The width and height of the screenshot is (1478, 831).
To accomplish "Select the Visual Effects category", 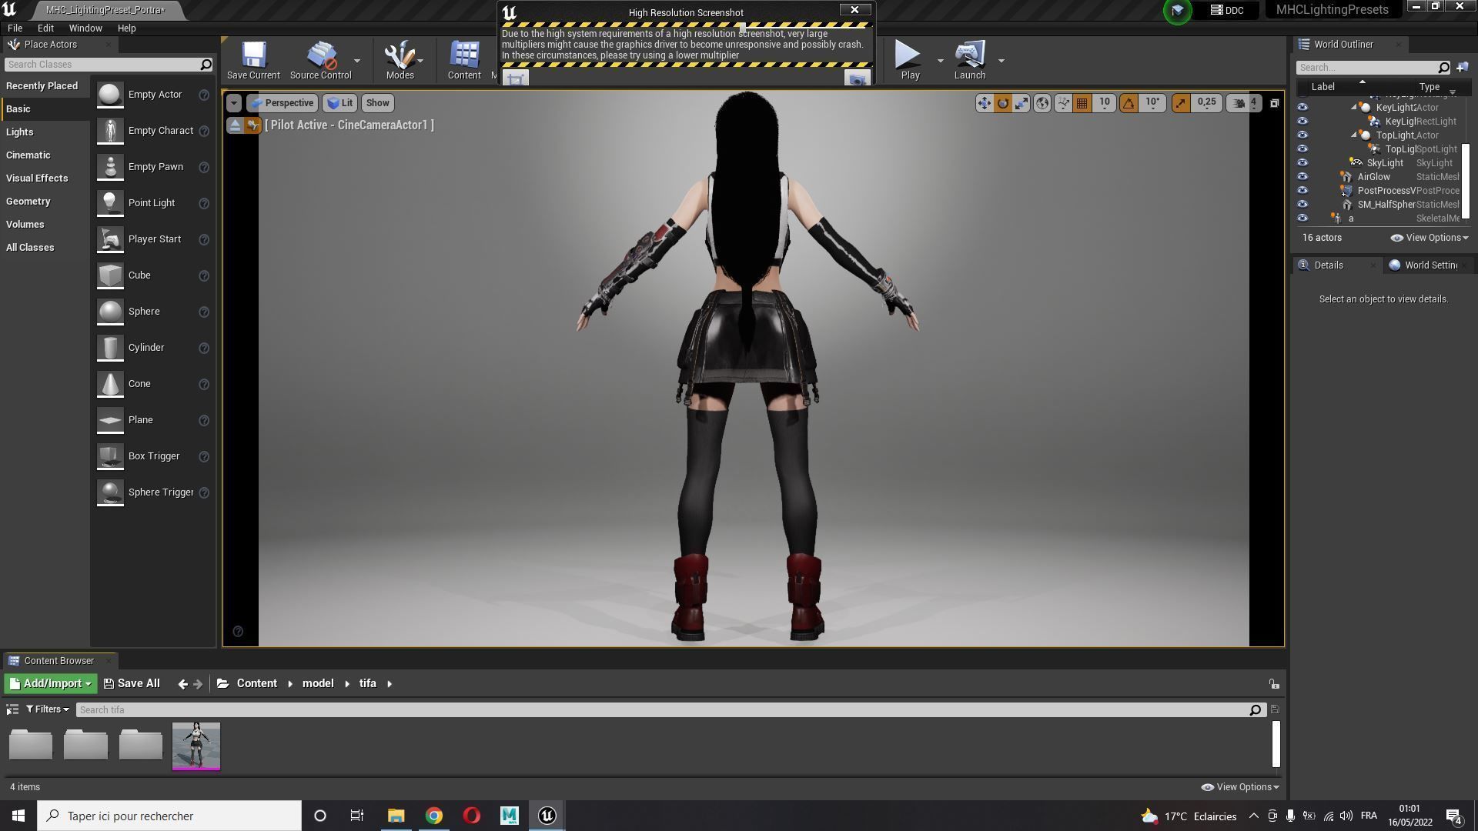I will [37, 179].
